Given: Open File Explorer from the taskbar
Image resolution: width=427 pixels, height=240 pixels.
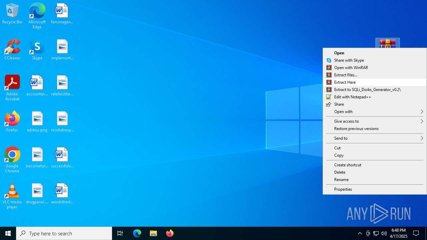Looking at the screenshot, I should click(x=153, y=233).
